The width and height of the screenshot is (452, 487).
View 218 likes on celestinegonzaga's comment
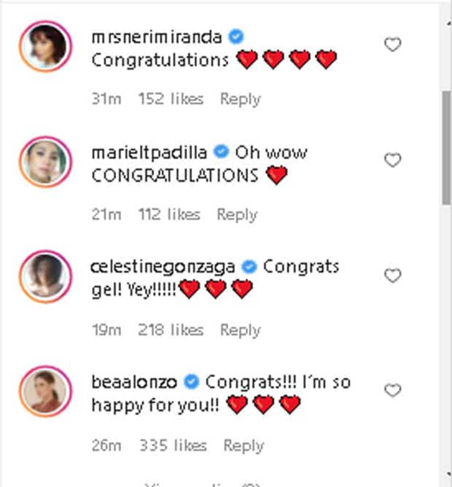pyautogui.click(x=171, y=330)
